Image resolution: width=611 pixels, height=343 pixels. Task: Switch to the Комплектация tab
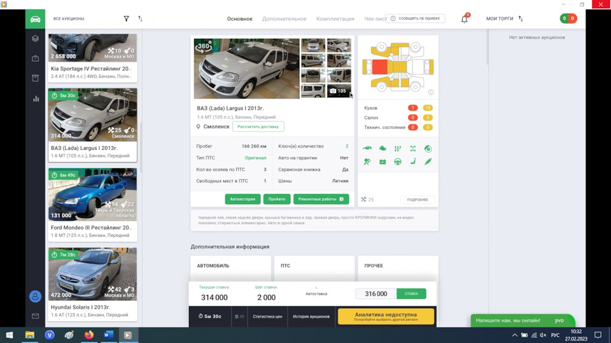tap(335, 18)
